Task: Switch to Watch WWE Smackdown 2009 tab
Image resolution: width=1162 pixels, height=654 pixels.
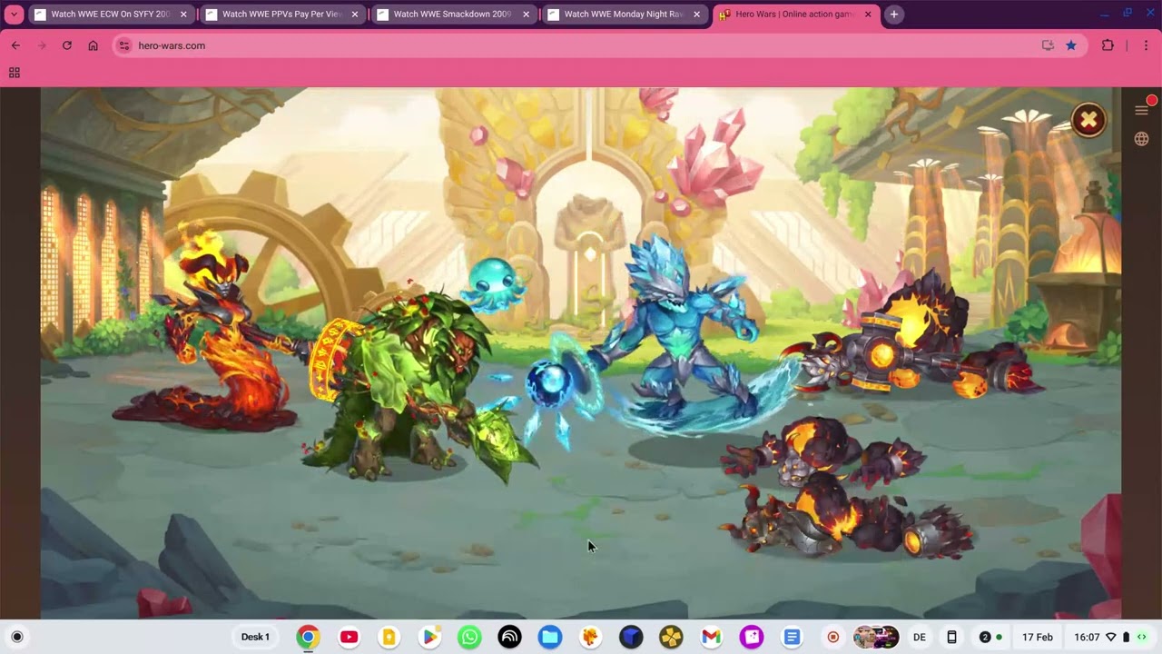Action: pyautogui.click(x=453, y=15)
